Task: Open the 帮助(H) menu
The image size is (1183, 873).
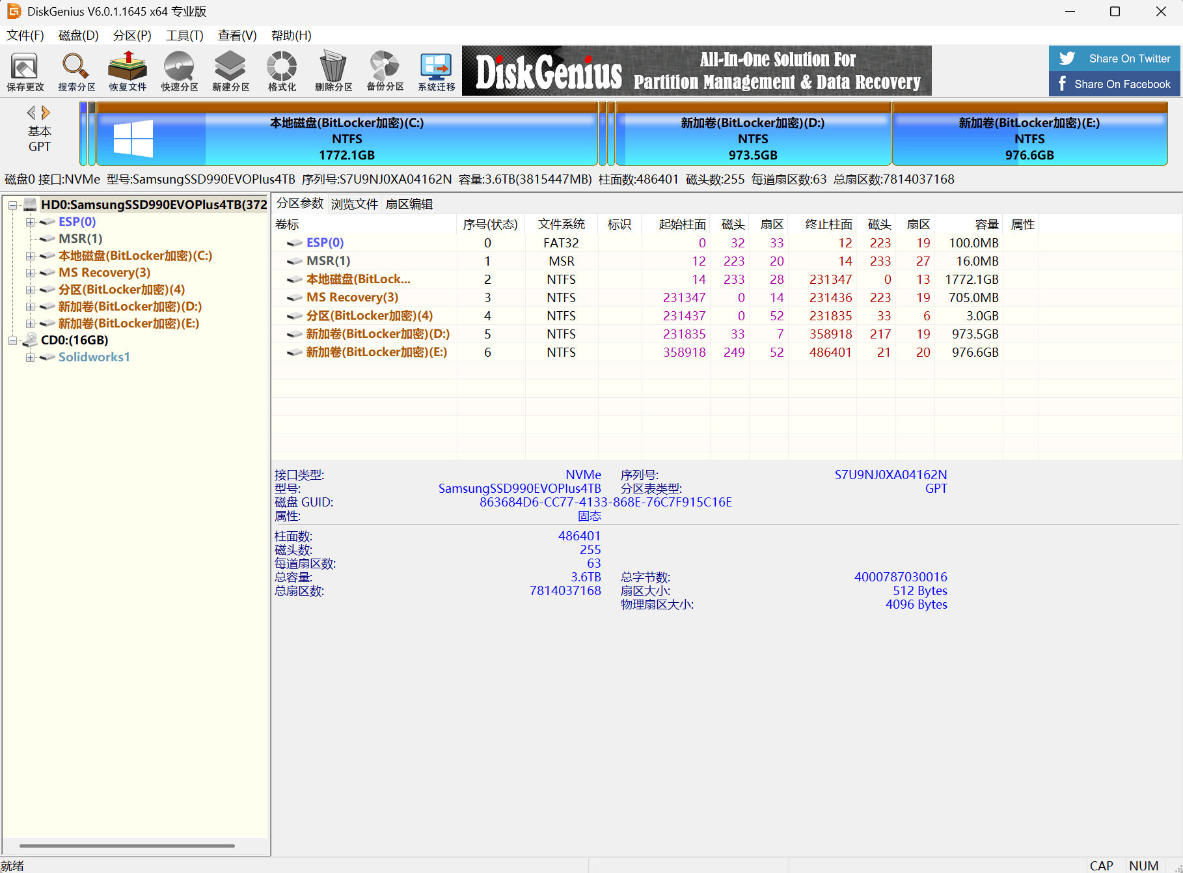Action: point(291,35)
